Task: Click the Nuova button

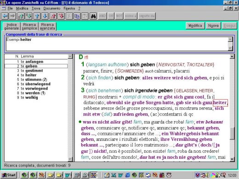Action: point(213,26)
